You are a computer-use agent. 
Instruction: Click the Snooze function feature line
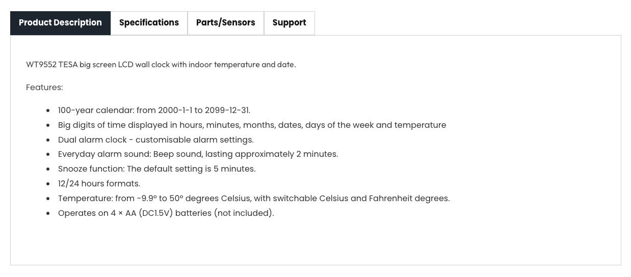(156, 169)
